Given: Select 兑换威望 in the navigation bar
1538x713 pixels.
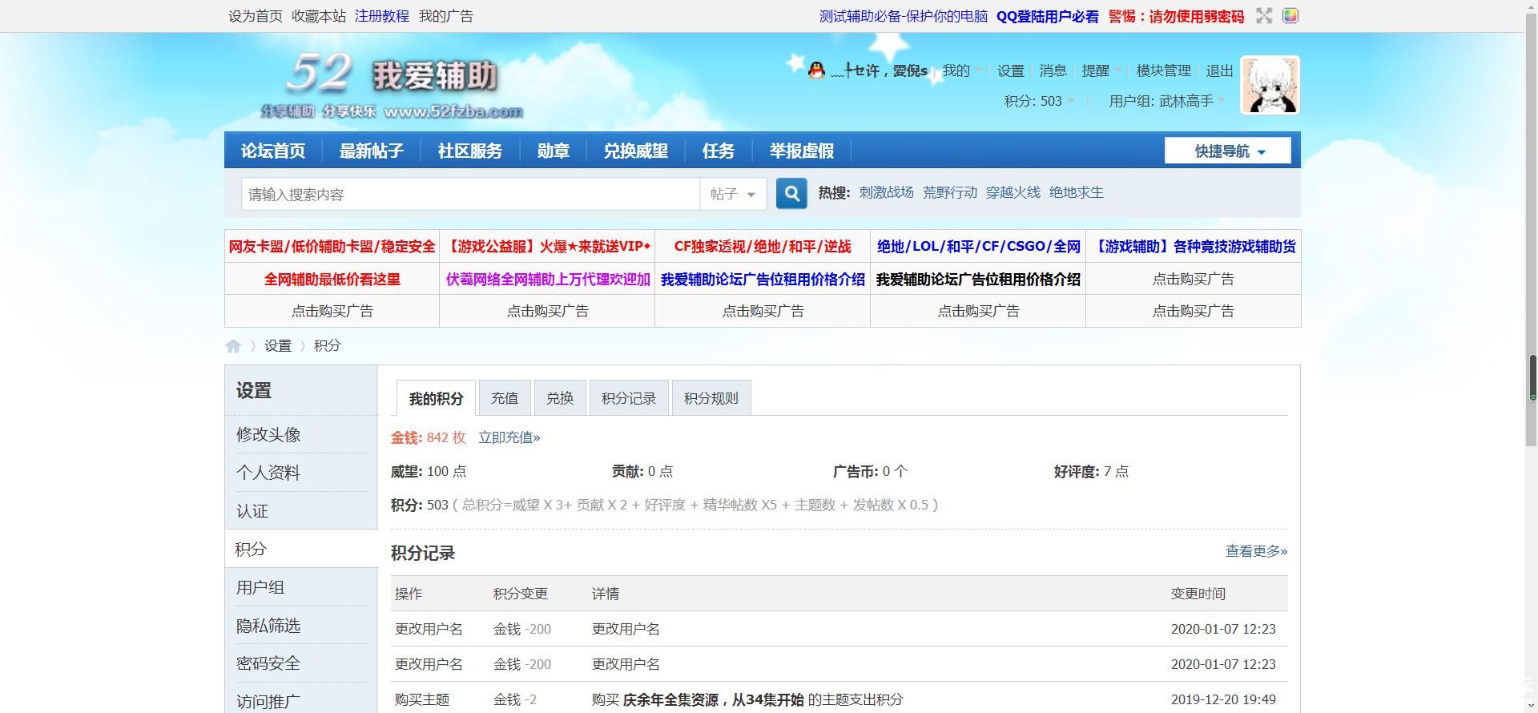Looking at the screenshot, I should click(x=635, y=151).
